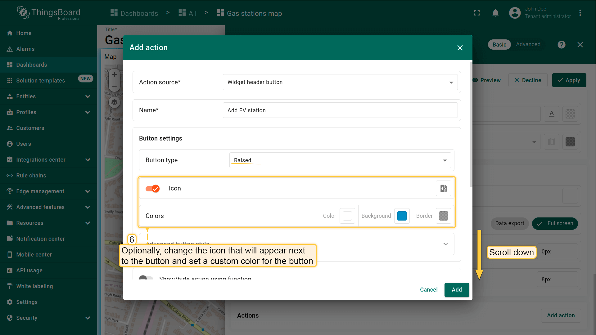
Task: Click the map zoom in plus
Action: pos(114,74)
